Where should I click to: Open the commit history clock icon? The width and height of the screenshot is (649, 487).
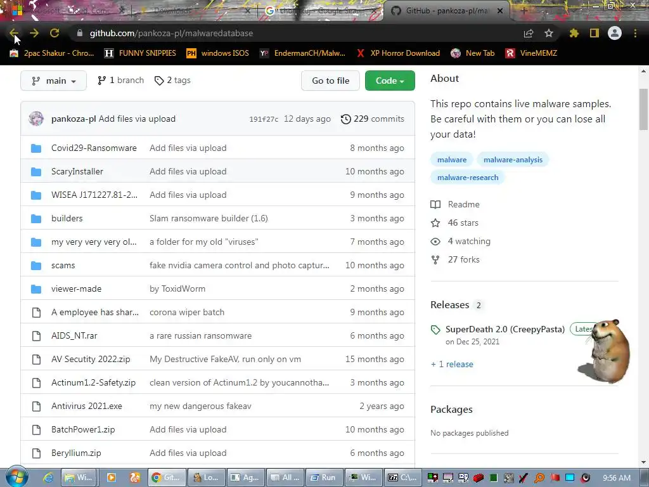(x=345, y=119)
